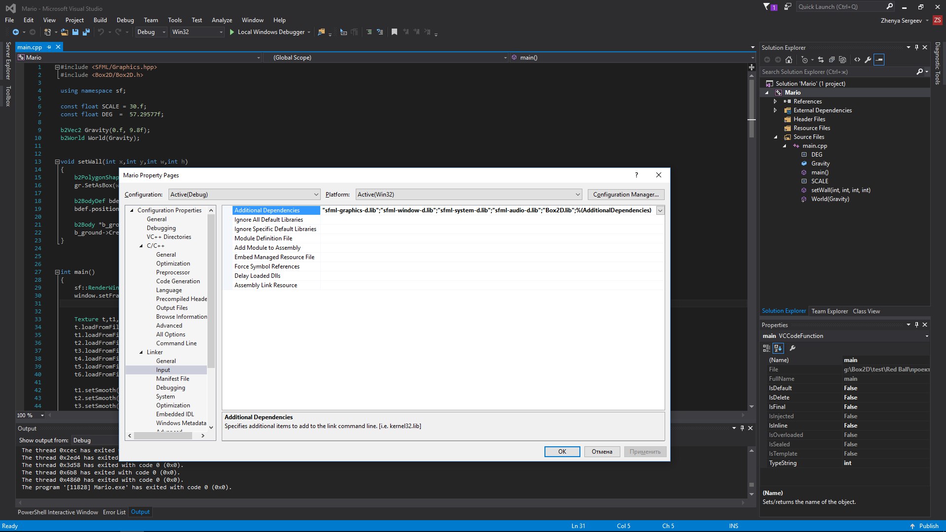946x532 pixels.
Task: Click the Find in Files toolbar icon
Action: coord(322,32)
